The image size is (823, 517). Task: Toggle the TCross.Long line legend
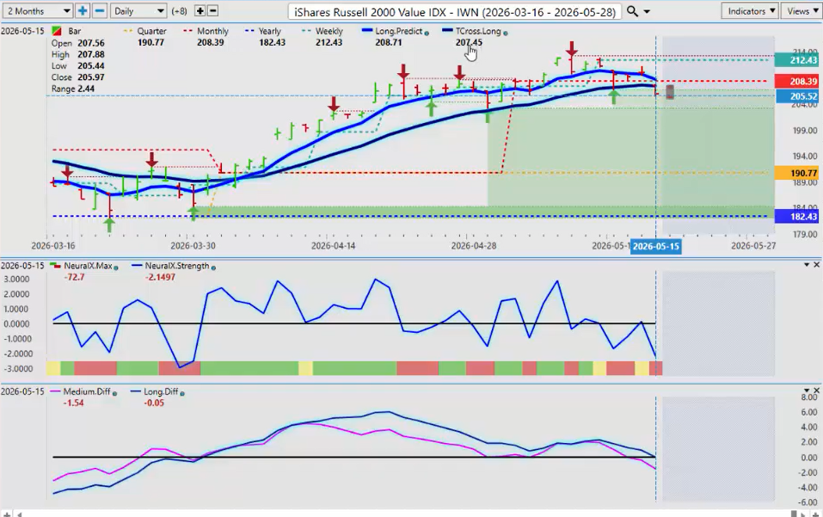[x=472, y=32]
